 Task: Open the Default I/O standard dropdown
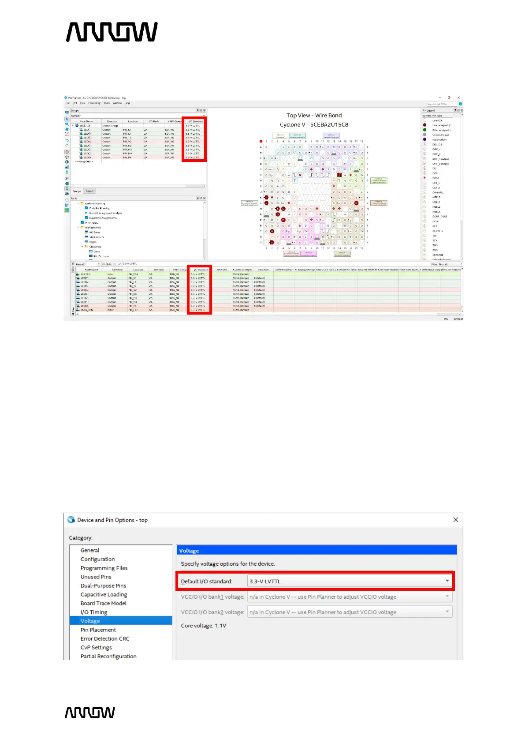350,581
